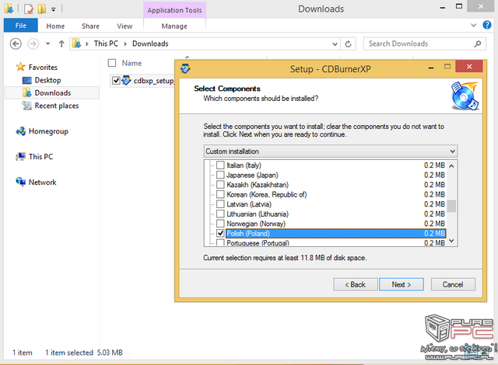Check the Italian (Italy) language checkbox
The image size is (498, 365).
220,165
